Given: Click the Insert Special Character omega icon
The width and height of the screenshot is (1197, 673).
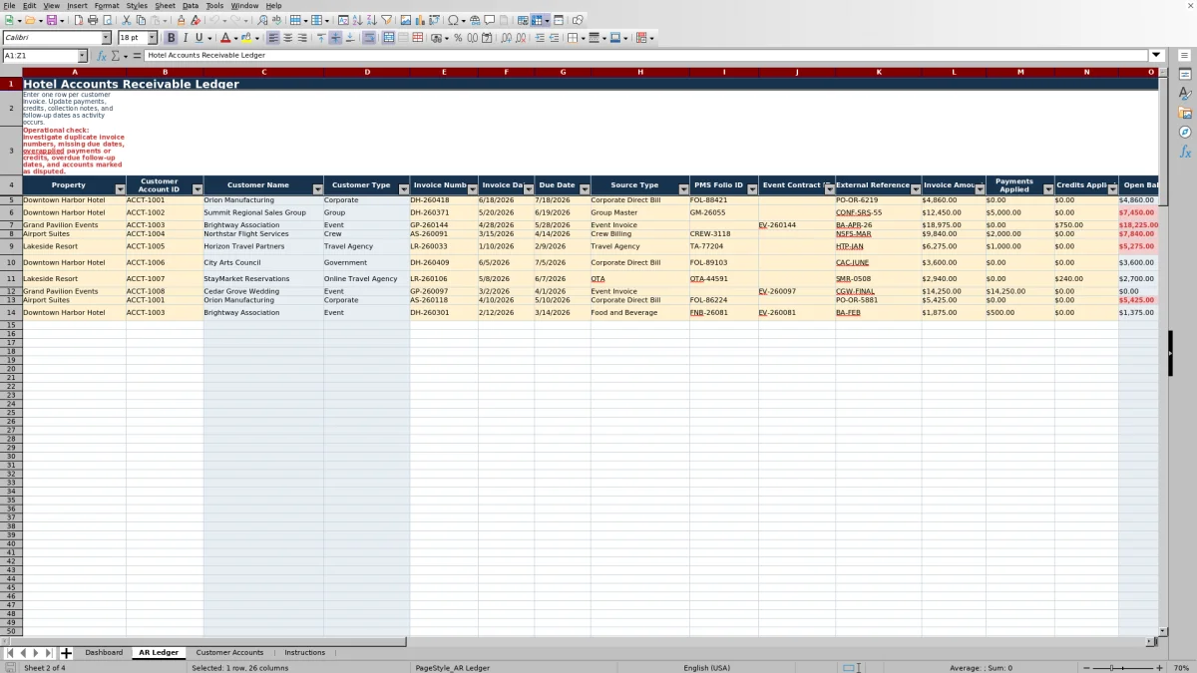Looking at the screenshot, I should click(453, 20).
